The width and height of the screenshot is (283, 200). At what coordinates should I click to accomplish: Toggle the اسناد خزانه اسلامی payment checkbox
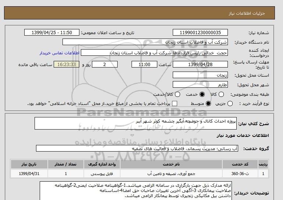click(175, 103)
